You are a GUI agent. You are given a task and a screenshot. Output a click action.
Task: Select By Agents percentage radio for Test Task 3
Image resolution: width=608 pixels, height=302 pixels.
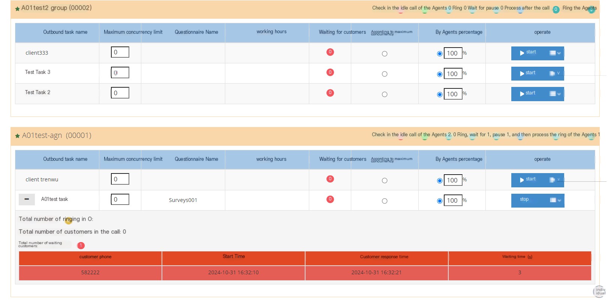(440, 74)
